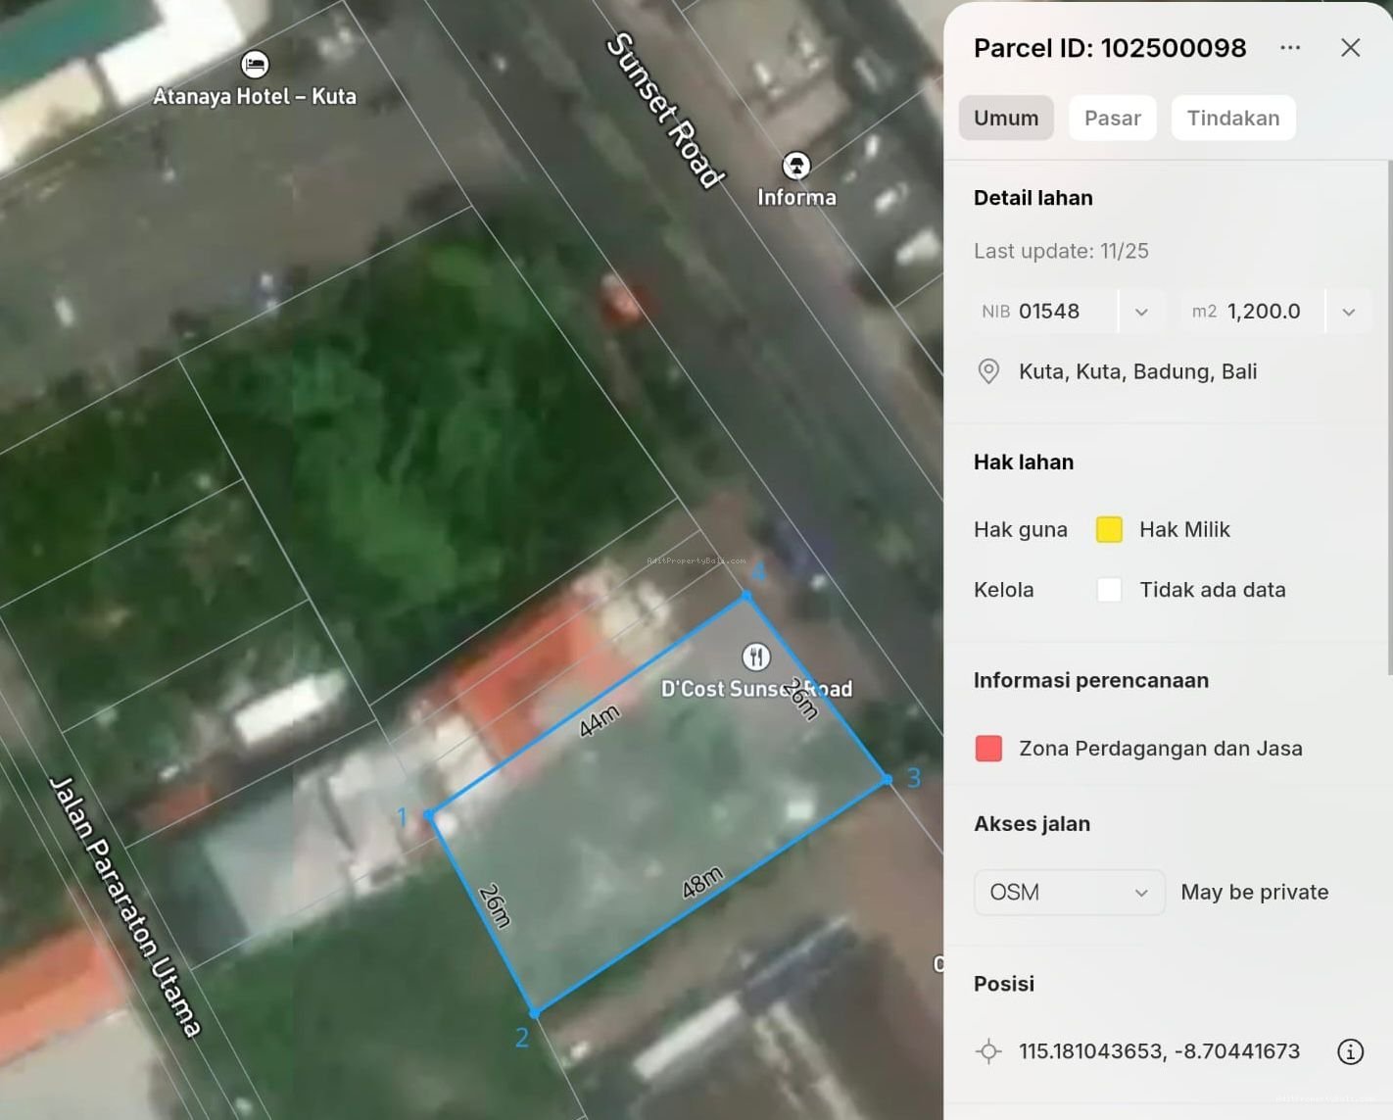Viewport: 1393px width, 1120px height.
Task: Click the location pin icon
Action: pos(988,371)
